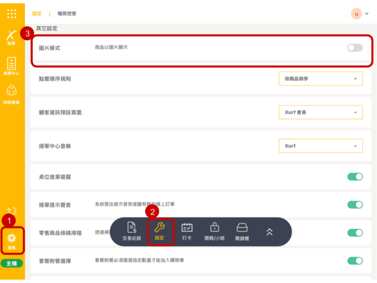Click the 開錢櫃 cash drawer icon
Screen dimensions: 377x283
coord(242,231)
